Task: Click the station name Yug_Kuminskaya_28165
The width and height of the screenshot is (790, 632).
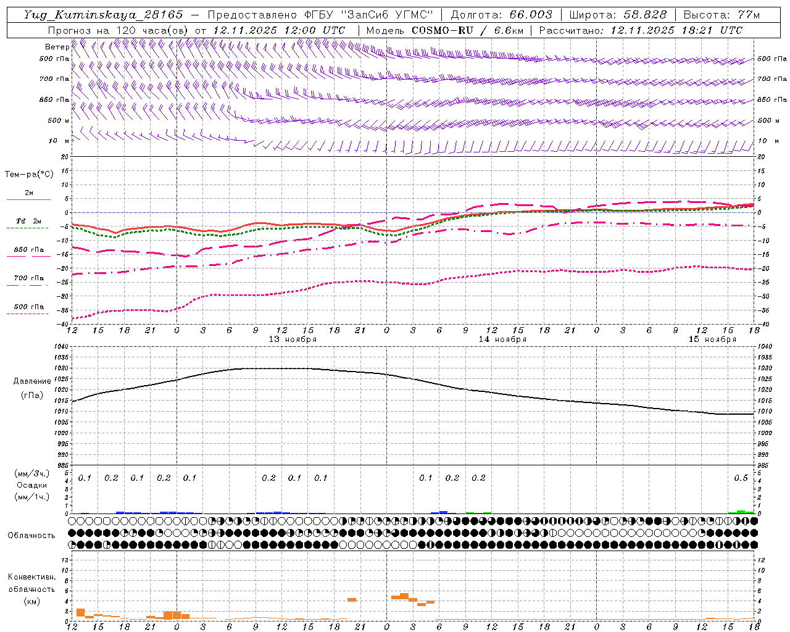Action: (x=103, y=15)
